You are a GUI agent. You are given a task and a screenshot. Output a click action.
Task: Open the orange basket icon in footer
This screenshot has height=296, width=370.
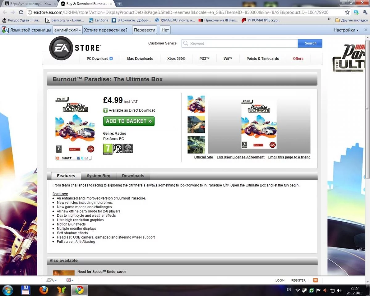pos(315,280)
